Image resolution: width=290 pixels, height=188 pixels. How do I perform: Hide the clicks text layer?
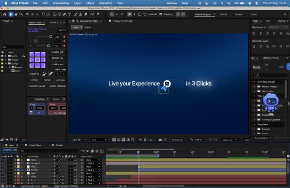point(3,177)
